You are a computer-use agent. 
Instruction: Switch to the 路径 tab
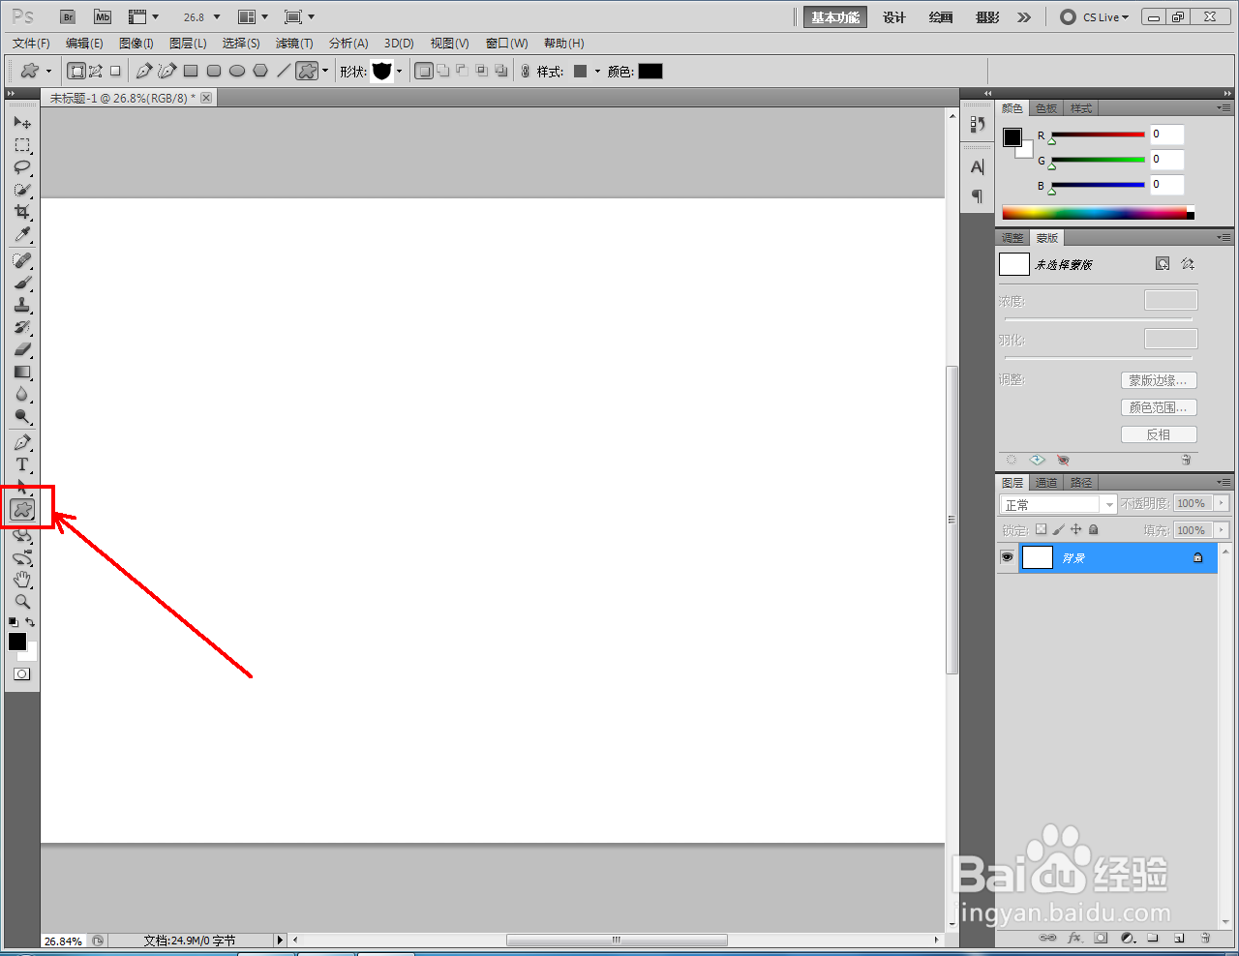[x=1081, y=483]
